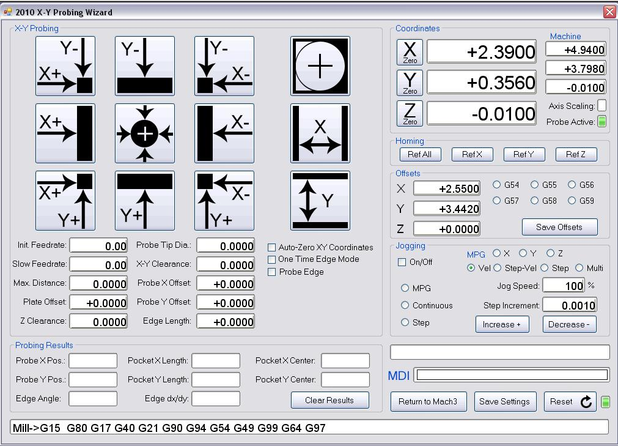Select the Y+ edge probe icon
This screenshot has height=446, width=618.
pos(145,201)
